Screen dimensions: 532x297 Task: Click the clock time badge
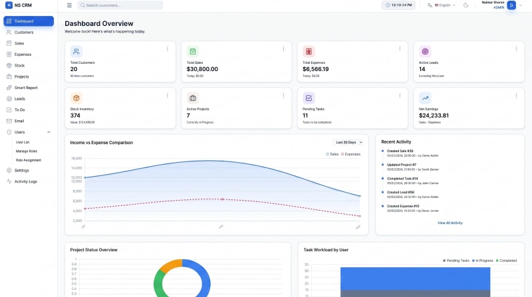(x=398, y=5)
